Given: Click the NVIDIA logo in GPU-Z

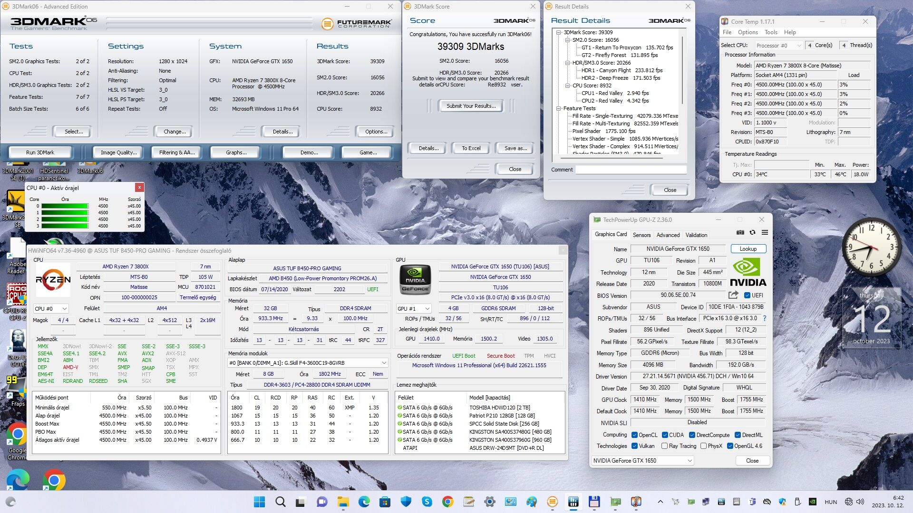Looking at the screenshot, I should tap(748, 273).
